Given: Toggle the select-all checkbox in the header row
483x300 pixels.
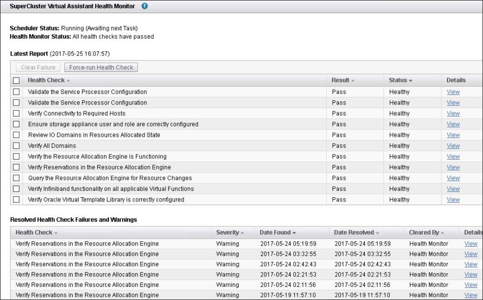Looking at the screenshot, I should 17,80.
